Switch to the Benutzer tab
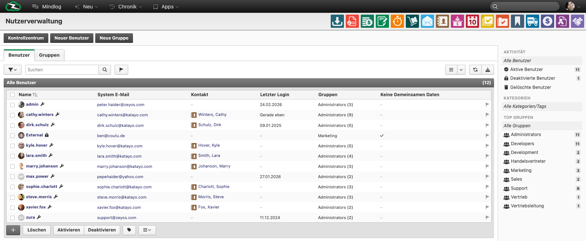 pos(19,55)
